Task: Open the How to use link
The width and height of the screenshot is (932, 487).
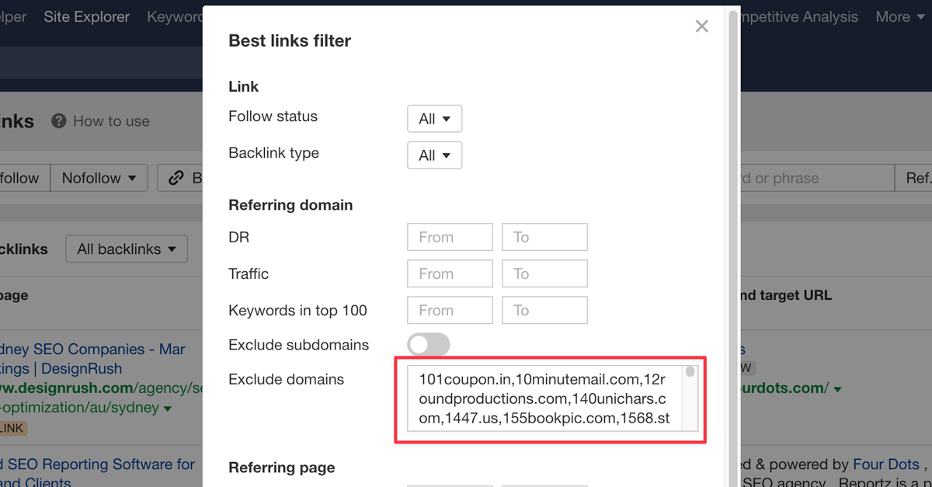Action: [111, 121]
